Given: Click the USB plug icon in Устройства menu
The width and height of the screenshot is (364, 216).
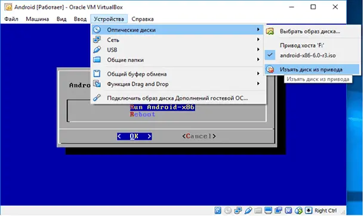Looking at the screenshot, I should [x=97, y=49].
